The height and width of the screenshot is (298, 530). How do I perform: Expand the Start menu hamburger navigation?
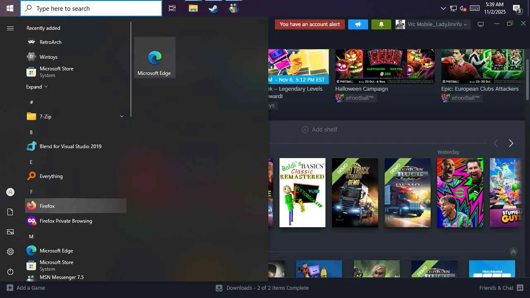coord(10,28)
